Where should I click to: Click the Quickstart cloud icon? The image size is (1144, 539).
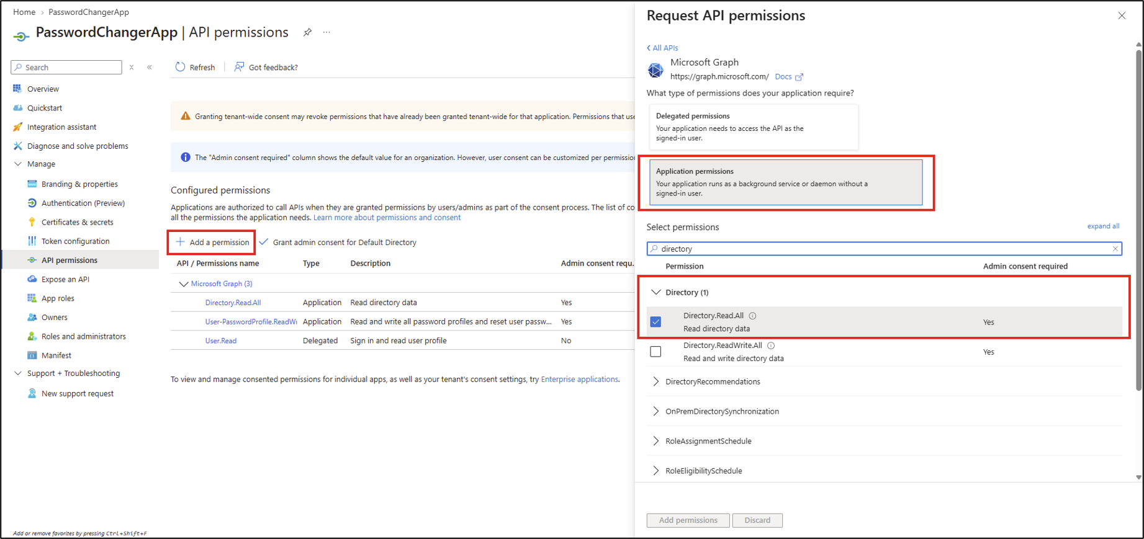coord(17,108)
